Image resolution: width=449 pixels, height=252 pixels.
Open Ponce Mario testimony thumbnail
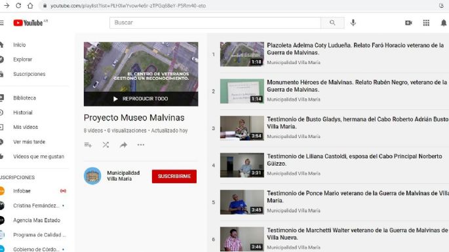tap(242, 202)
